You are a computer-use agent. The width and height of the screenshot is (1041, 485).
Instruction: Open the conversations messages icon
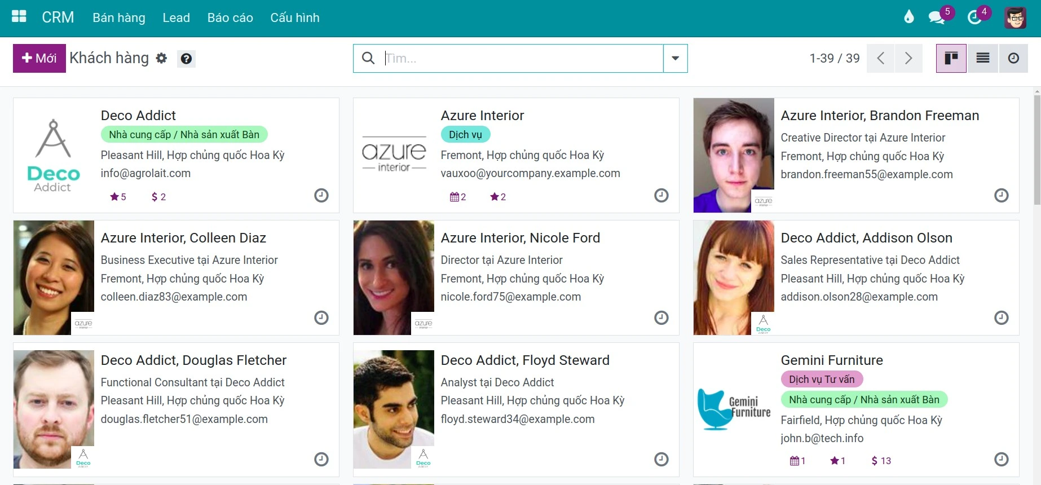point(937,17)
